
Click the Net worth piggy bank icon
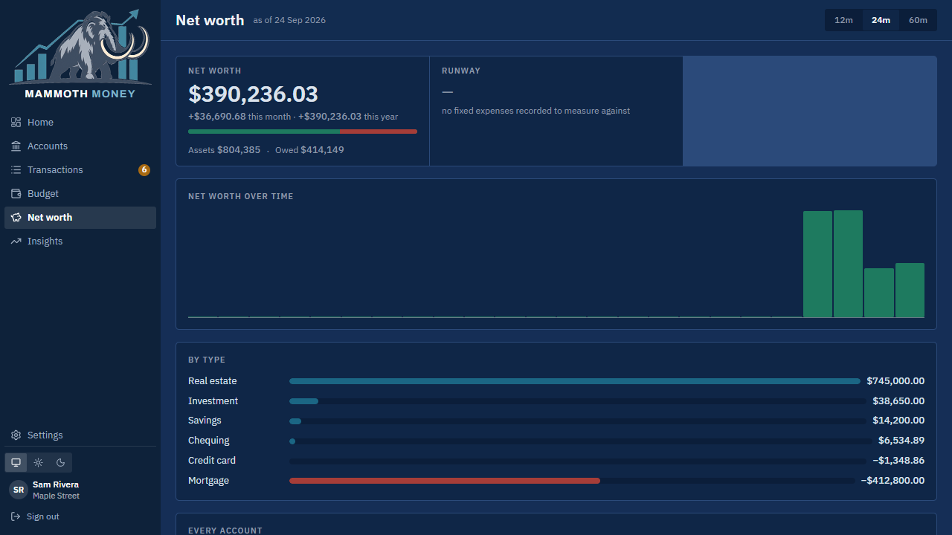tap(16, 218)
